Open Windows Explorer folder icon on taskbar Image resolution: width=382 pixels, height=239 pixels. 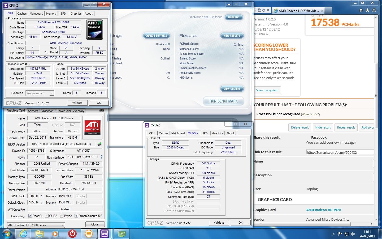[39, 234]
